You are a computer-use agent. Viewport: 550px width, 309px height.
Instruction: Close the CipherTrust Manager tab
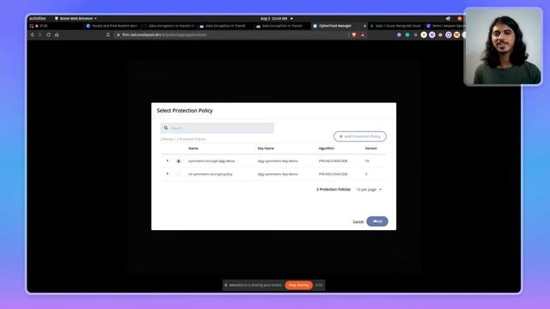coord(364,26)
